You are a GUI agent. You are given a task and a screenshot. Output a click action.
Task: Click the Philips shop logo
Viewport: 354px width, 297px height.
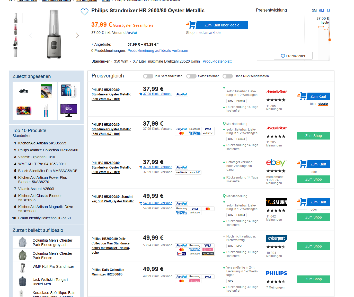[276, 273]
